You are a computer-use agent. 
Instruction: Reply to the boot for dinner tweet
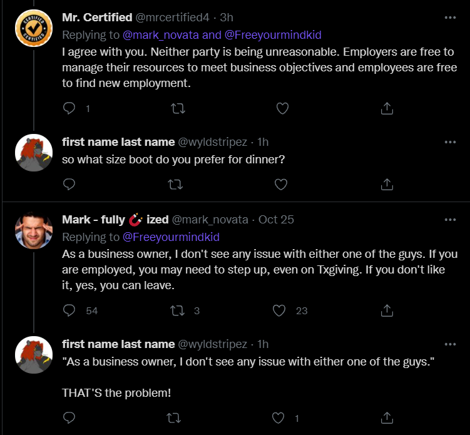coord(69,184)
